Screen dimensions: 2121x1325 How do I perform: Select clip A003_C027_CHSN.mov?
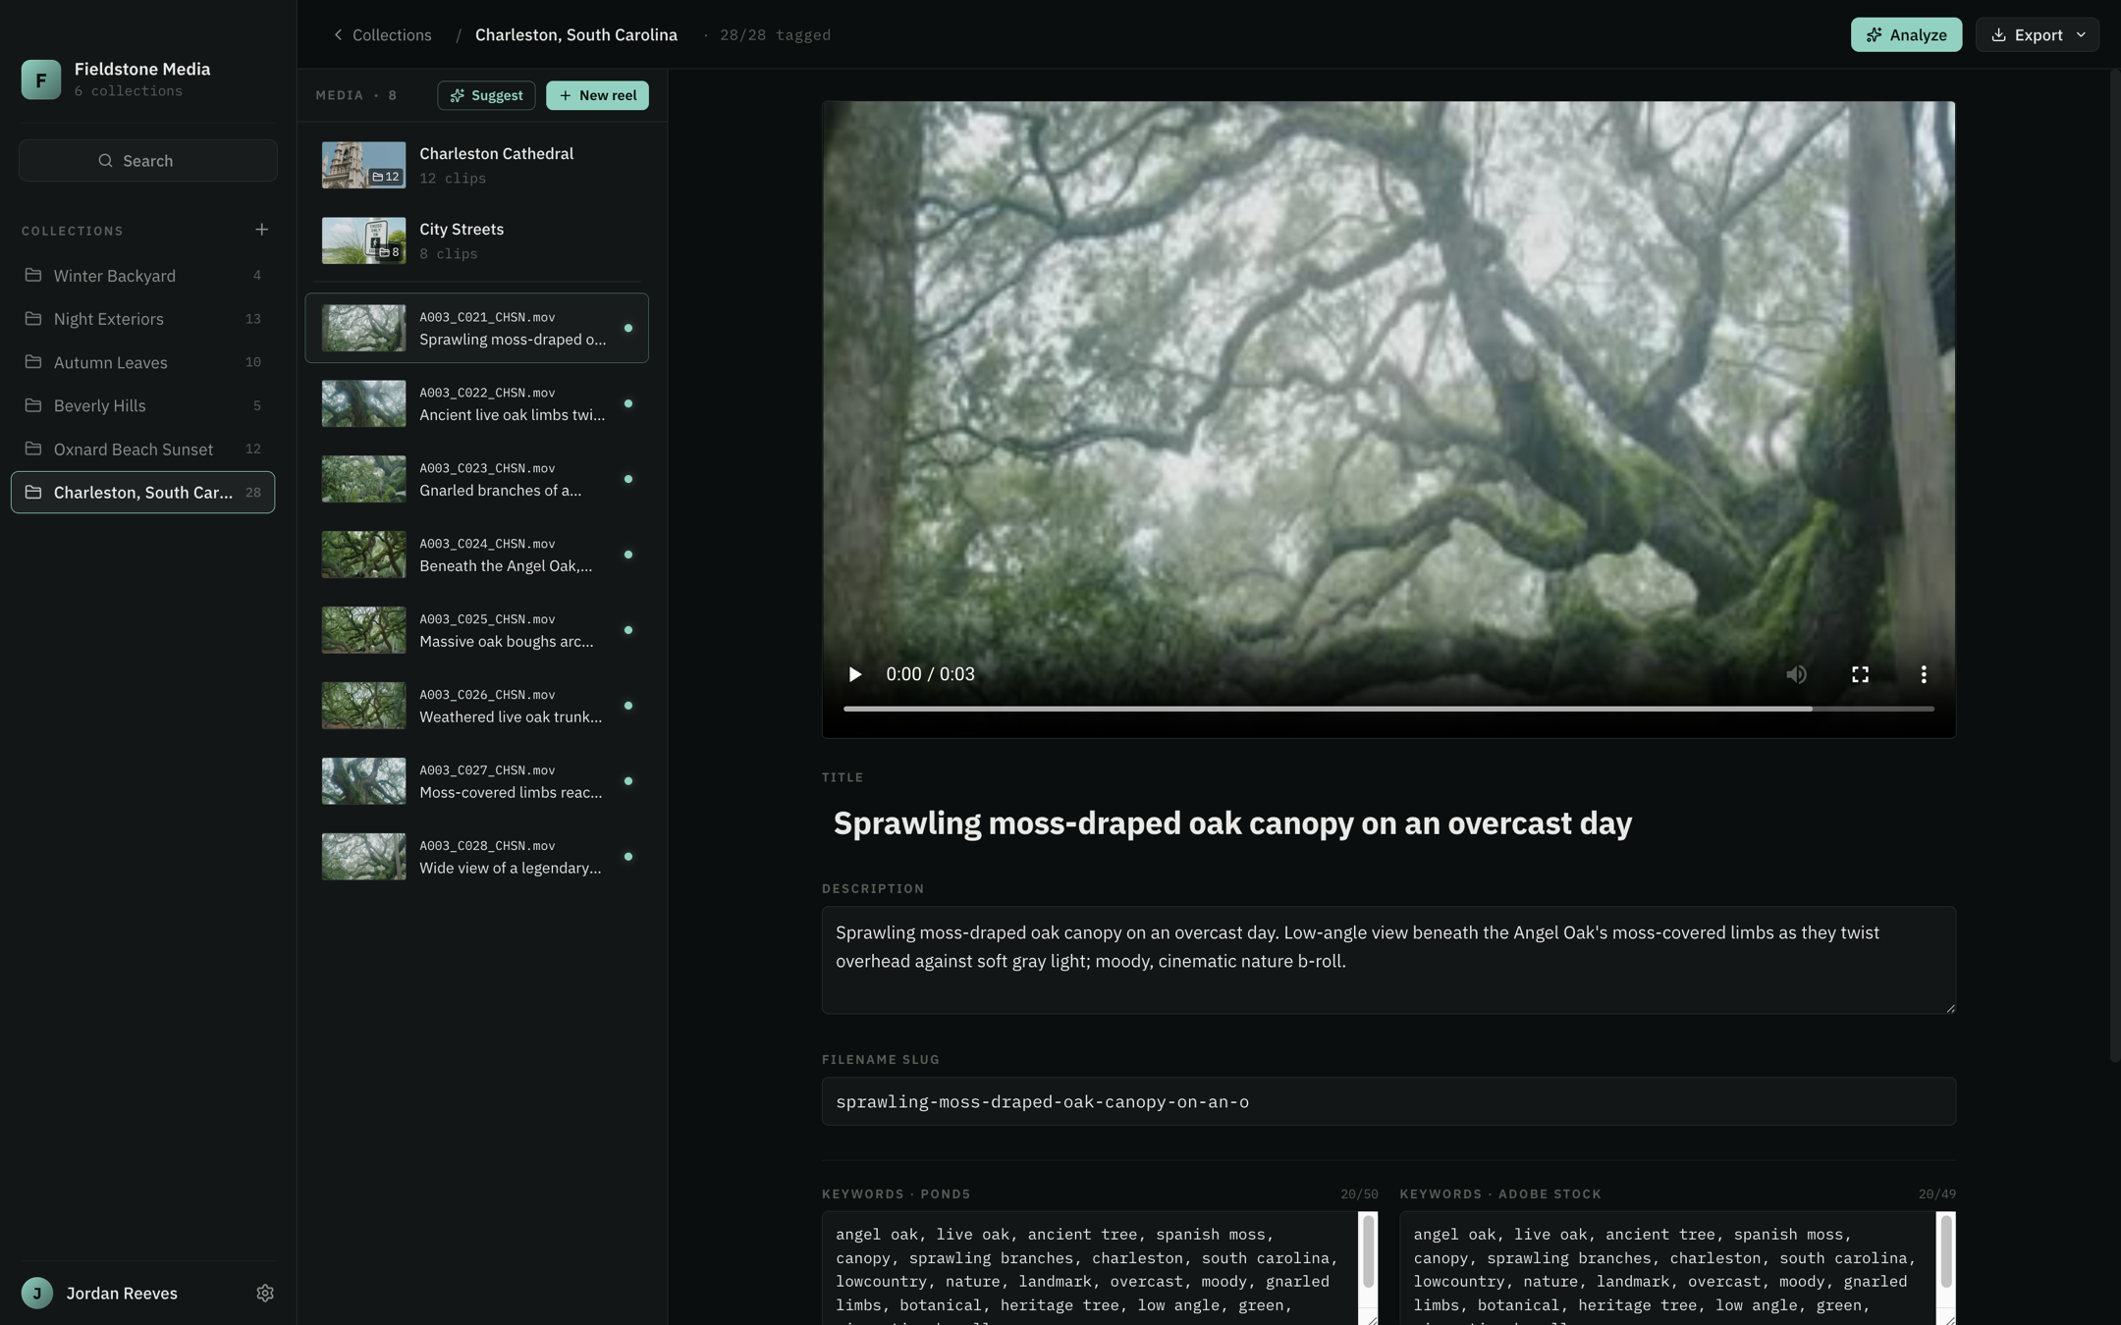tap(476, 781)
